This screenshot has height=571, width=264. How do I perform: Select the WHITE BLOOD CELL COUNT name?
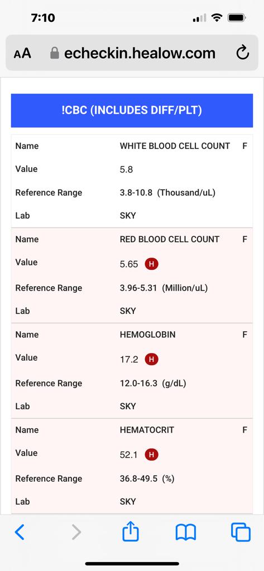pos(175,146)
